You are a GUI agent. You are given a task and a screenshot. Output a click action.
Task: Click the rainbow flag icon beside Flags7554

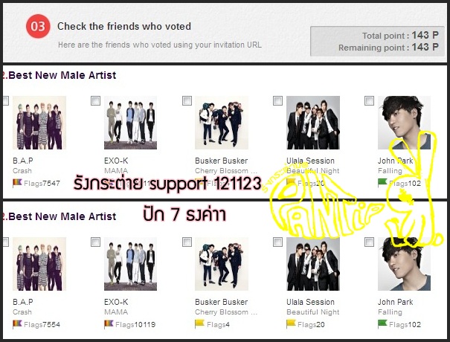click(17, 324)
